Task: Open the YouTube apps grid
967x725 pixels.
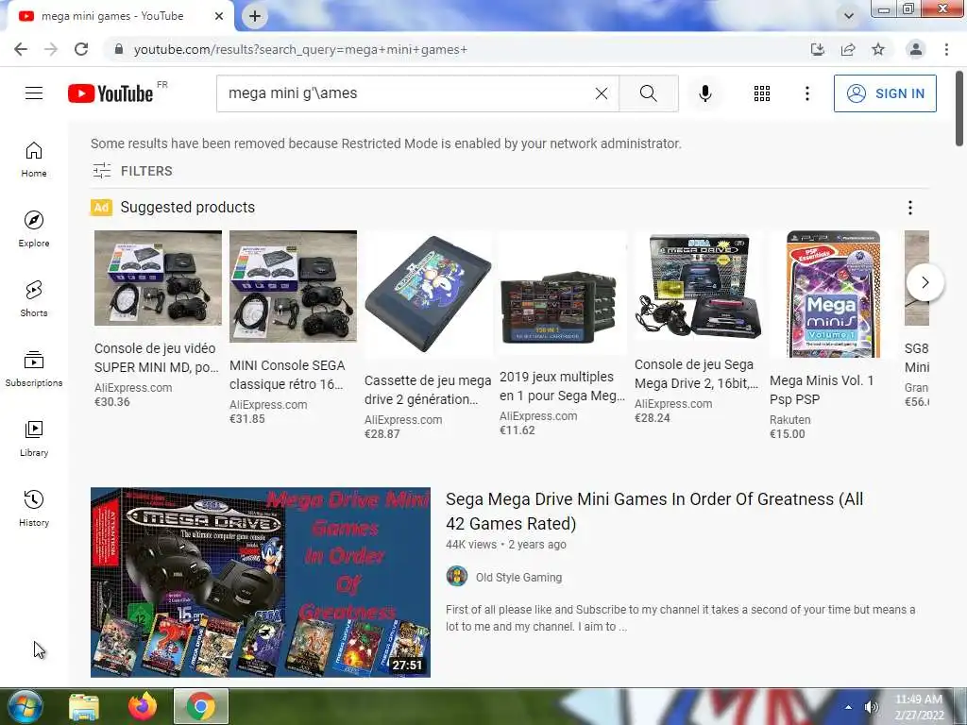Action: [x=762, y=93]
